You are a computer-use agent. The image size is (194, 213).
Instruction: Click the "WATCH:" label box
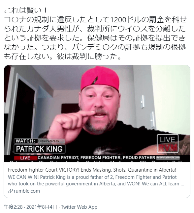coord(25,141)
